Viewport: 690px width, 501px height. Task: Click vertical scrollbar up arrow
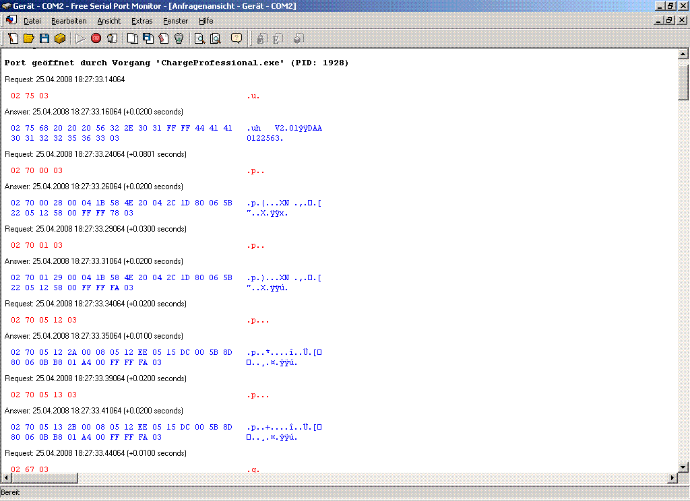(x=683, y=54)
